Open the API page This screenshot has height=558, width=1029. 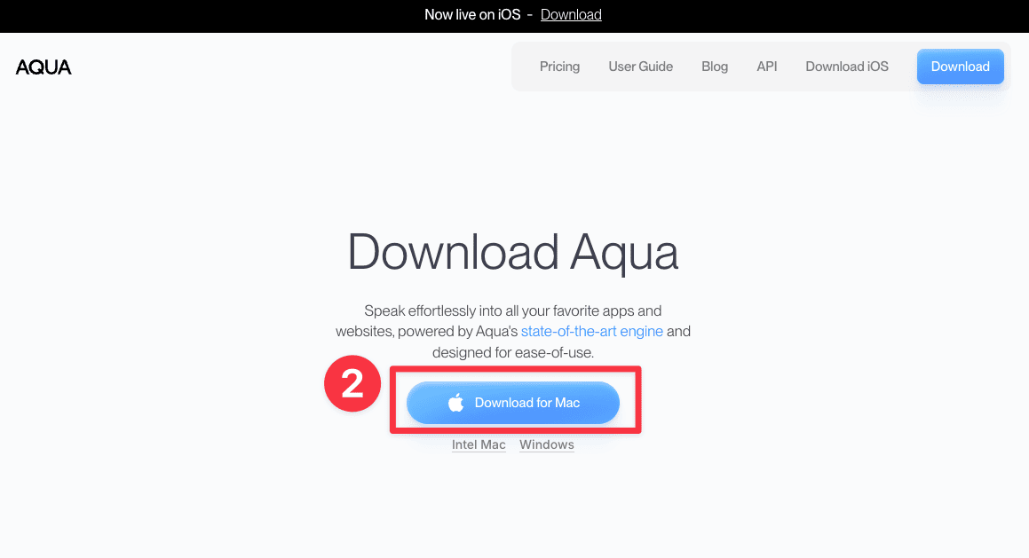(766, 67)
